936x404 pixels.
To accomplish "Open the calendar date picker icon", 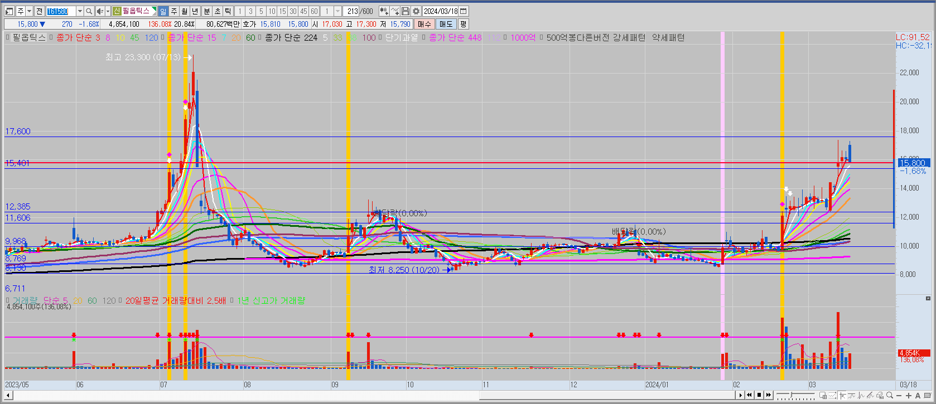I will click(x=464, y=11).
